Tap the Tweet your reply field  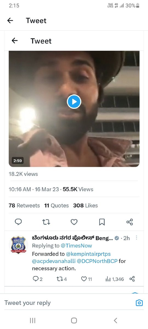pos(69,303)
